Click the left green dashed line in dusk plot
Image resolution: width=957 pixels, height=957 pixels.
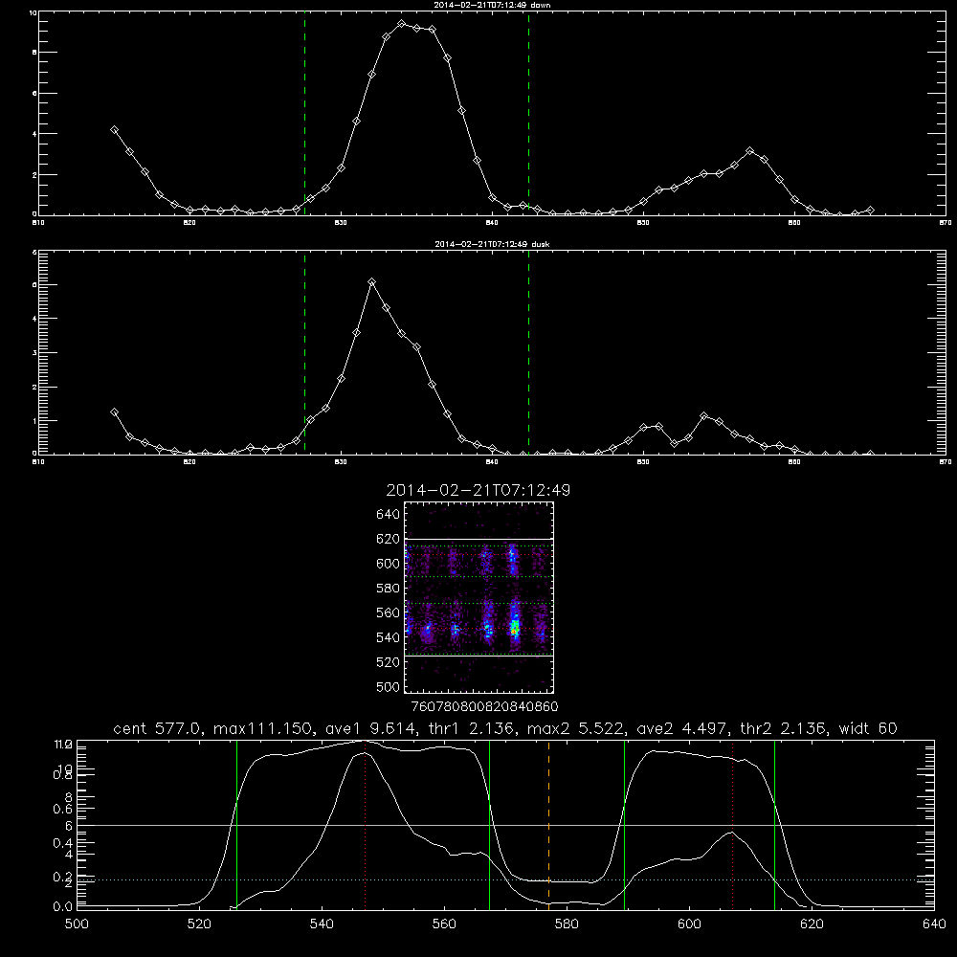304,352
